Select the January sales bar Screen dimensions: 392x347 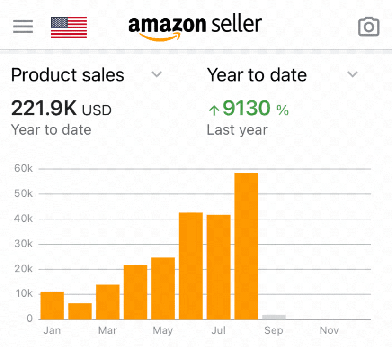tap(52, 305)
